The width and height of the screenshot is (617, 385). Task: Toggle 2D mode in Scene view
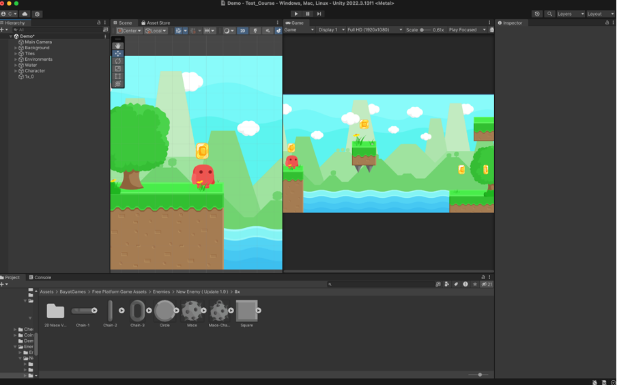pos(242,31)
